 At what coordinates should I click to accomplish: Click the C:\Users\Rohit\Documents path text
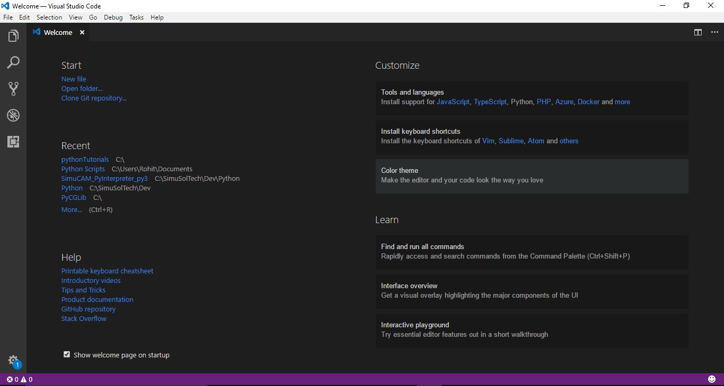152,169
